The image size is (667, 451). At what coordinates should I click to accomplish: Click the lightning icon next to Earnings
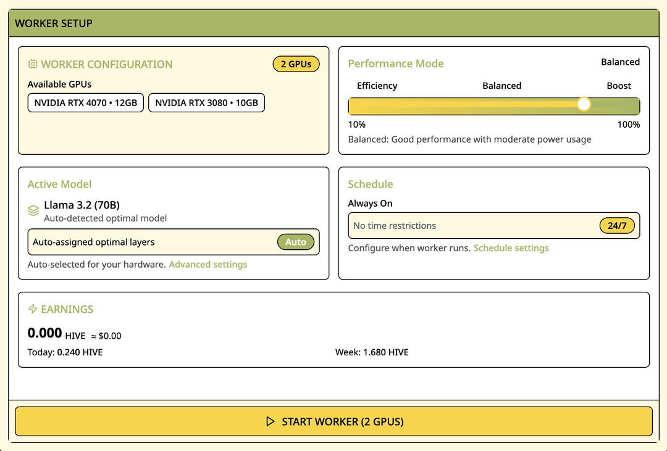[x=32, y=309]
